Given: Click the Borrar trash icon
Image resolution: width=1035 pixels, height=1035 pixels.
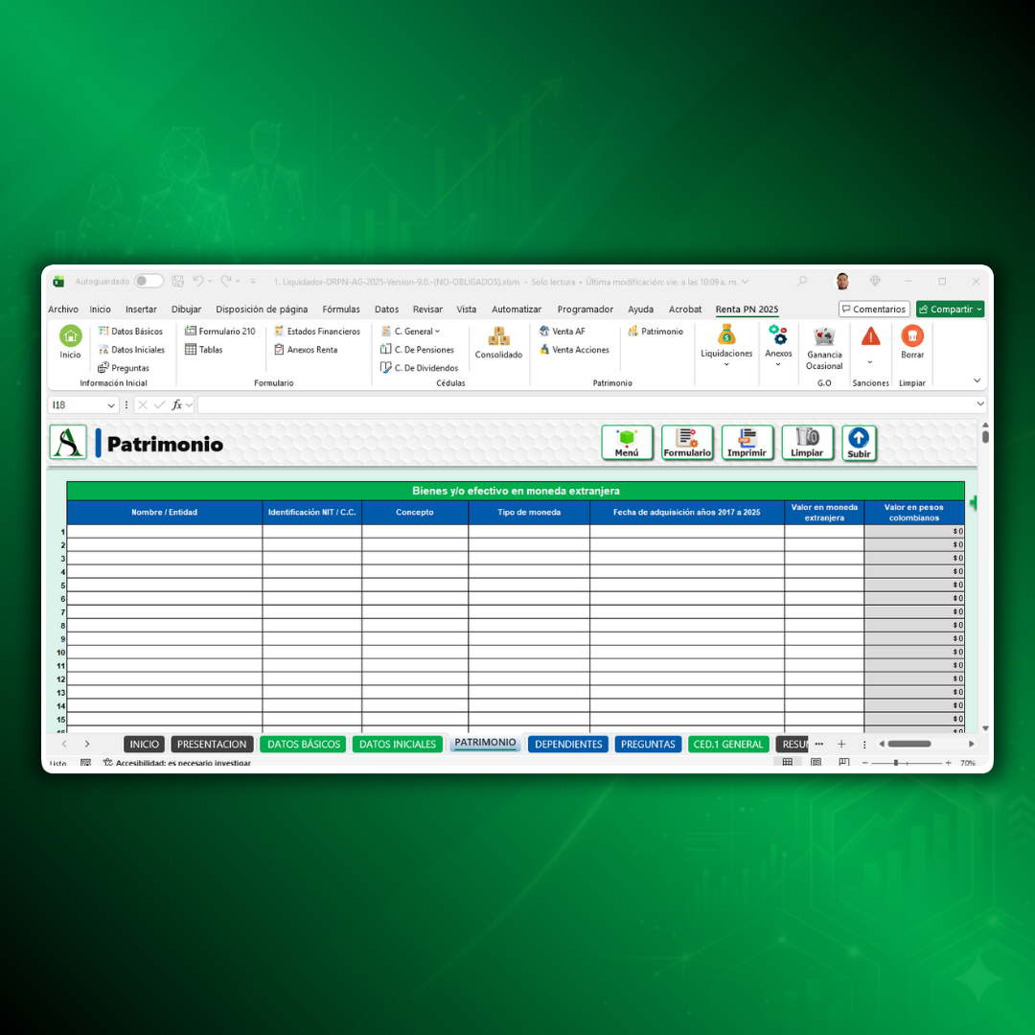Looking at the screenshot, I should [912, 336].
